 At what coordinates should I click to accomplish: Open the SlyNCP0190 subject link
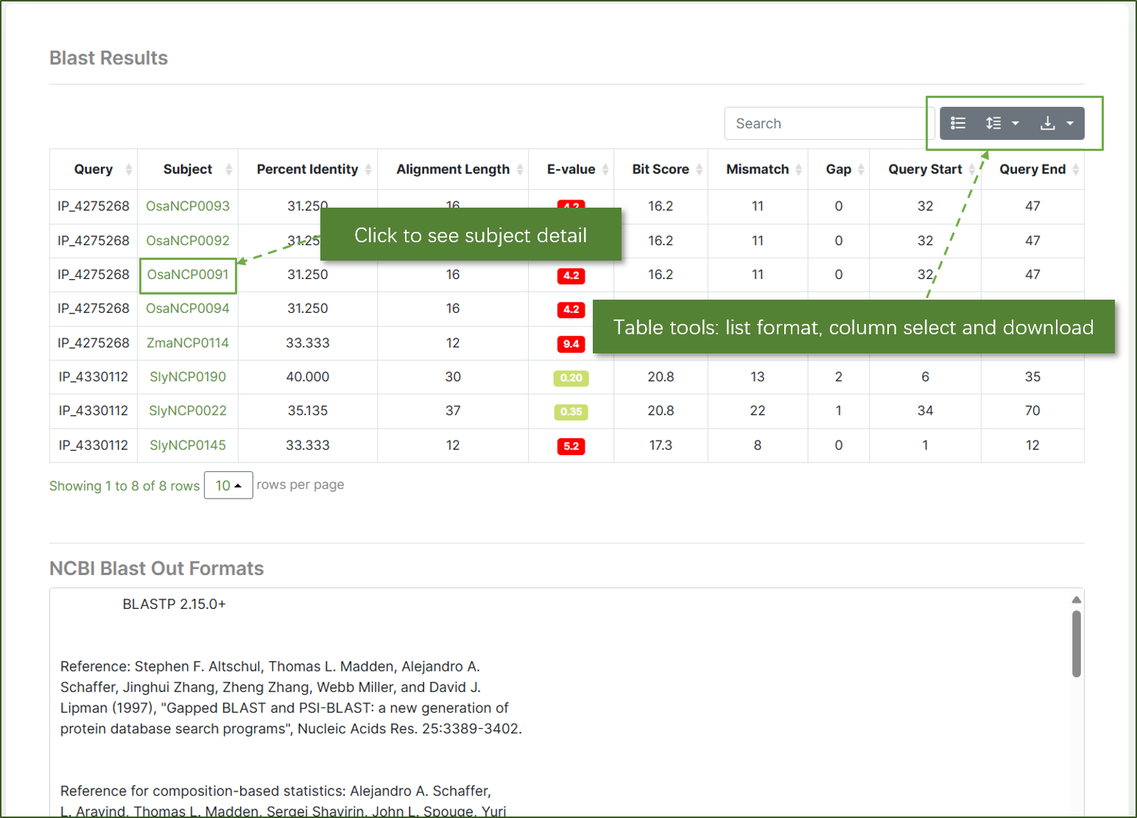click(188, 377)
